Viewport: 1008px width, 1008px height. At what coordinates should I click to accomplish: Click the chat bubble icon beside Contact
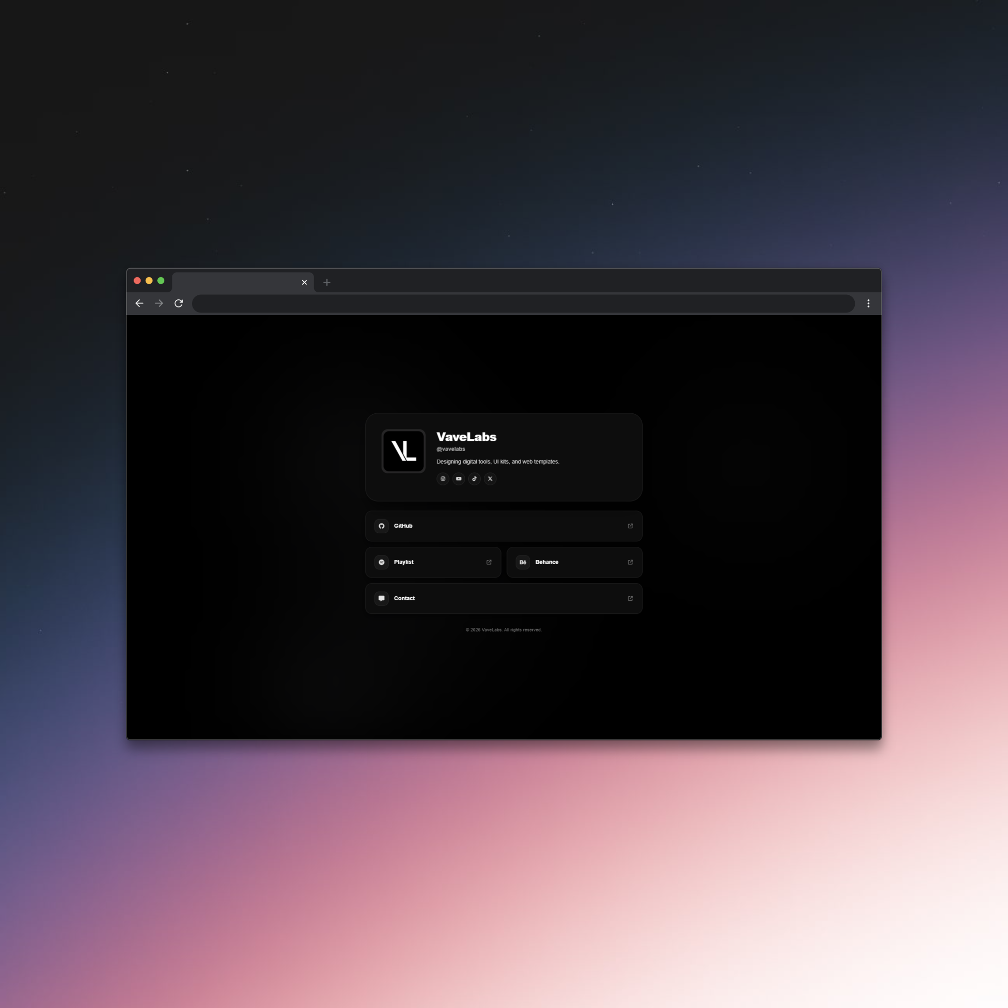[x=382, y=598]
